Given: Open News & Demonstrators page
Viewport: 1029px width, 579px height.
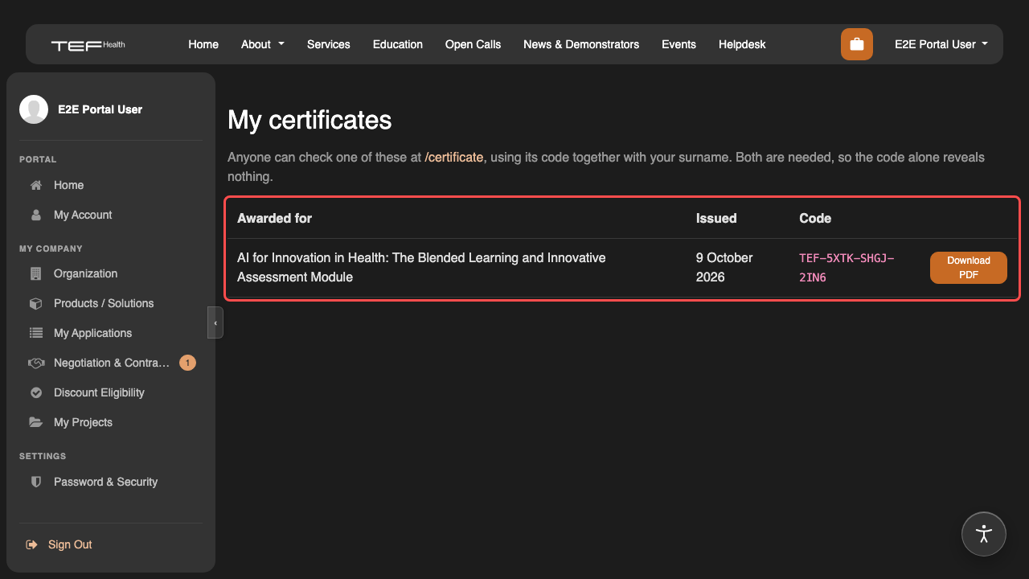Looking at the screenshot, I should coord(581,44).
